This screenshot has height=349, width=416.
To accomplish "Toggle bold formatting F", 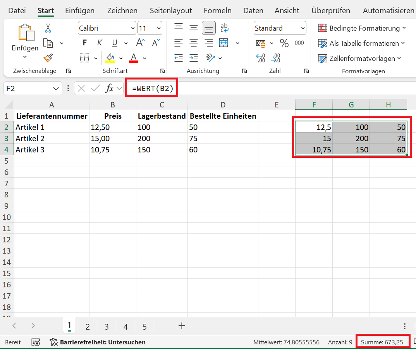I will [84, 43].
